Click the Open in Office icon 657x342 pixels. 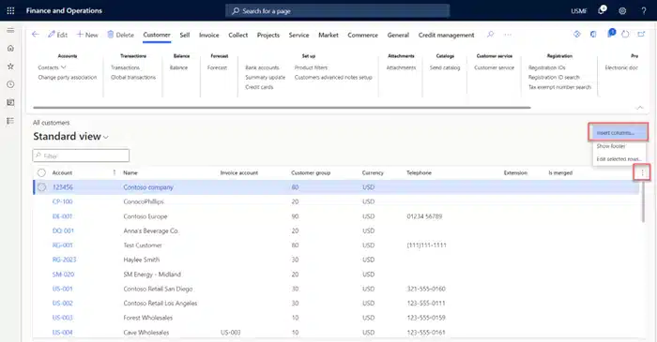pyautogui.click(x=593, y=35)
